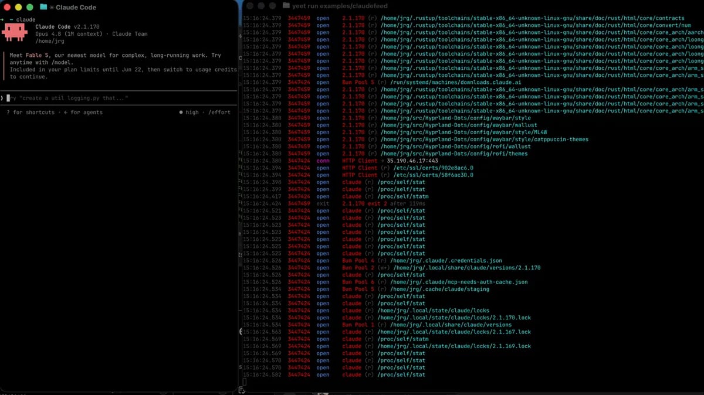This screenshot has width=704, height=395.
Task: Click the '/home/jrg' working directory line
Action: 49,41
